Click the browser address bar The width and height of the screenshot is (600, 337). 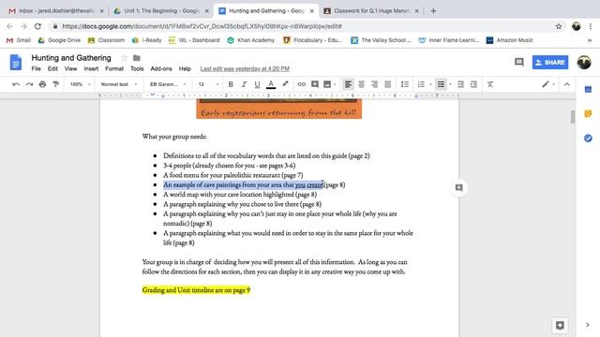click(307, 26)
